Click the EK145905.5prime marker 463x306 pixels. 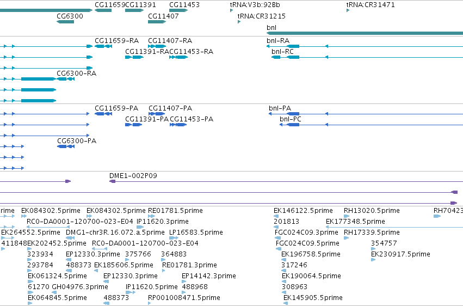pyautogui.click(x=286, y=303)
